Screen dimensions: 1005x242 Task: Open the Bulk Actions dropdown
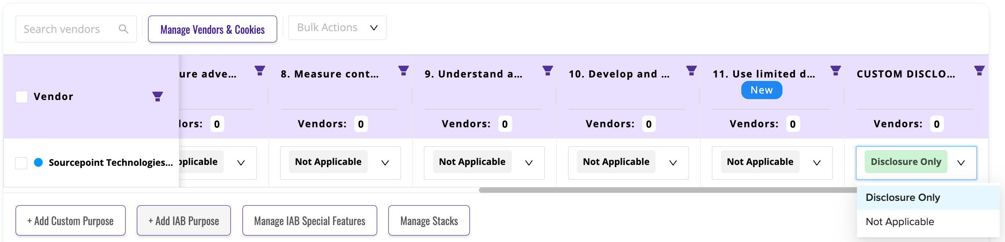click(x=337, y=28)
